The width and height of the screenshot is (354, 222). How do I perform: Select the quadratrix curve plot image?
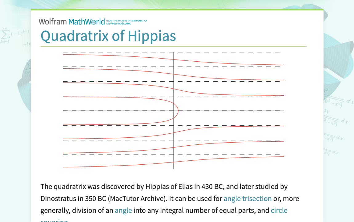click(x=173, y=110)
